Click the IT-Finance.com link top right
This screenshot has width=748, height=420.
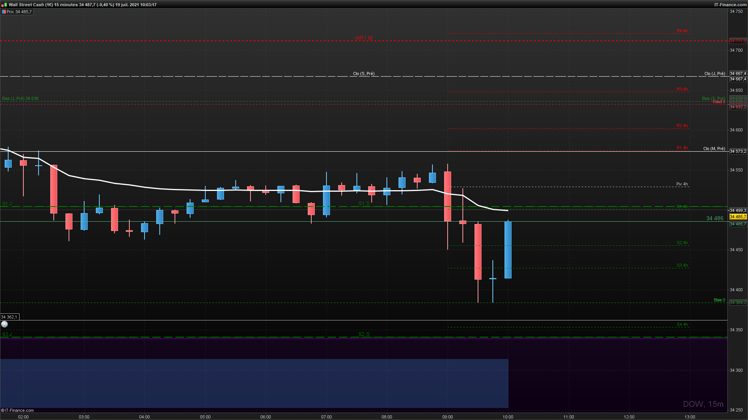click(730, 5)
